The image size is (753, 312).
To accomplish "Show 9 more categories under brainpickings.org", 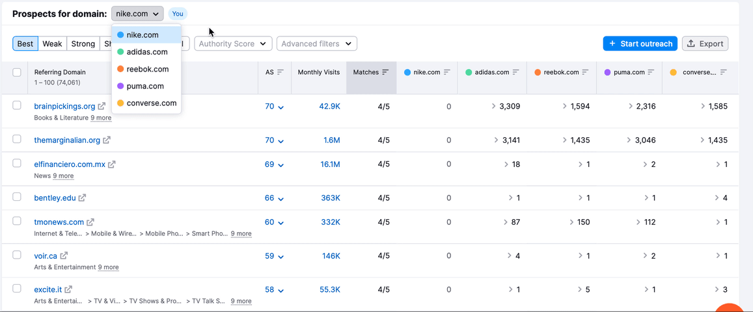I will pyautogui.click(x=101, y=118).
